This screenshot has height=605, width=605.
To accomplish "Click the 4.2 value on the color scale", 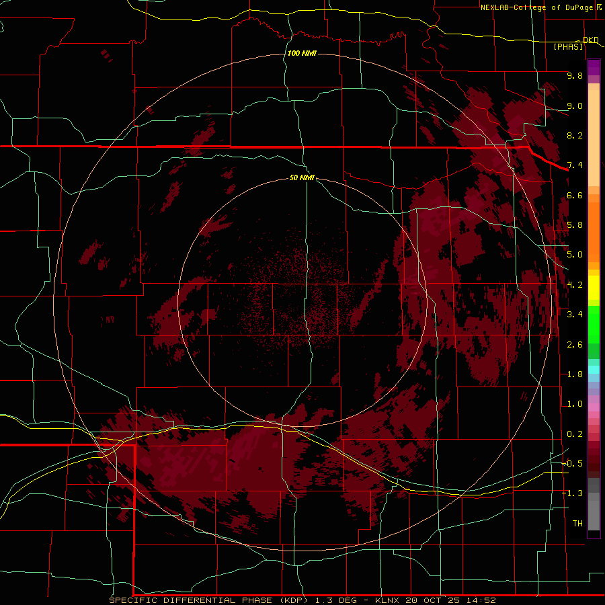I will point(575,285).
